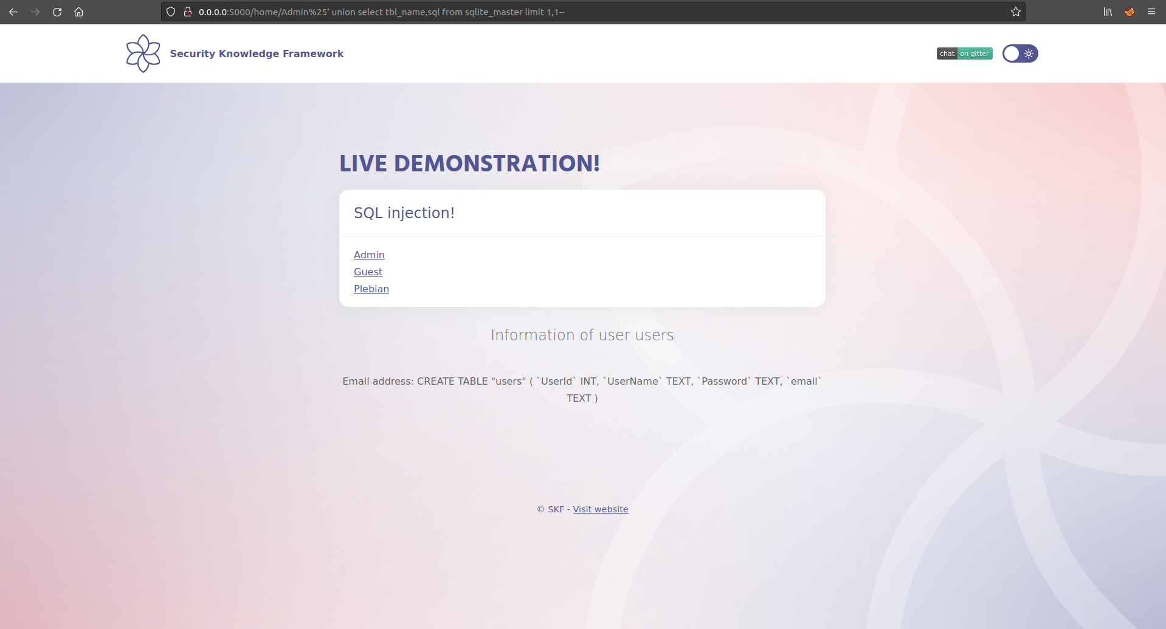Image resolution: width=1166 pixels, height=629 pixels.
Task: Bookmark this page with the star
Action: (x=1016, y=12)
